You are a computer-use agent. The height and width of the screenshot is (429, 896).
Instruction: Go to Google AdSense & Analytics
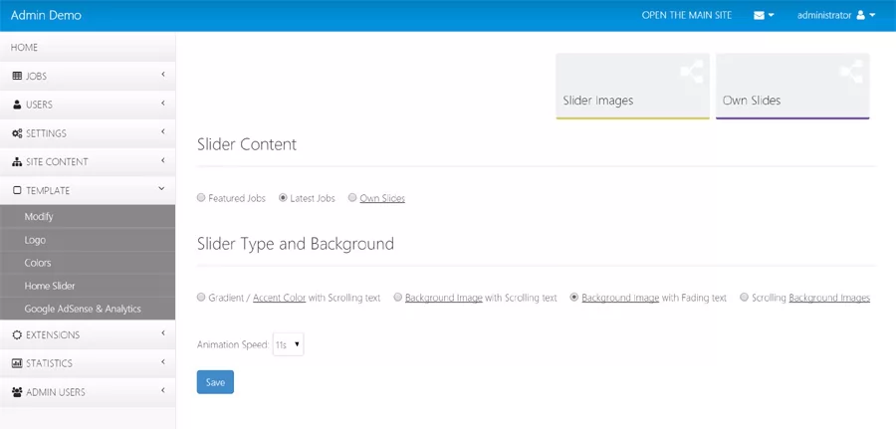(83, 309)
